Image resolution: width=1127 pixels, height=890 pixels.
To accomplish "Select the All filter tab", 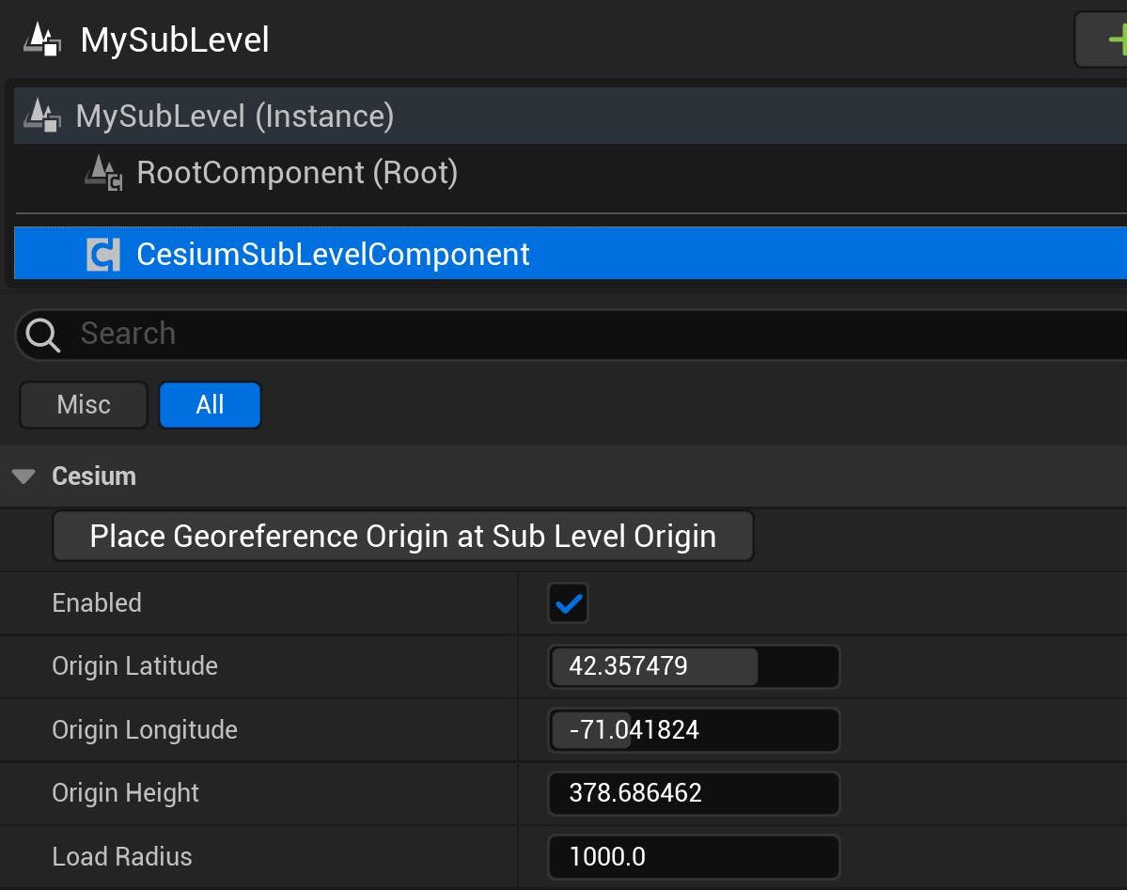I will pyautogui.click(x=210, y=404).
